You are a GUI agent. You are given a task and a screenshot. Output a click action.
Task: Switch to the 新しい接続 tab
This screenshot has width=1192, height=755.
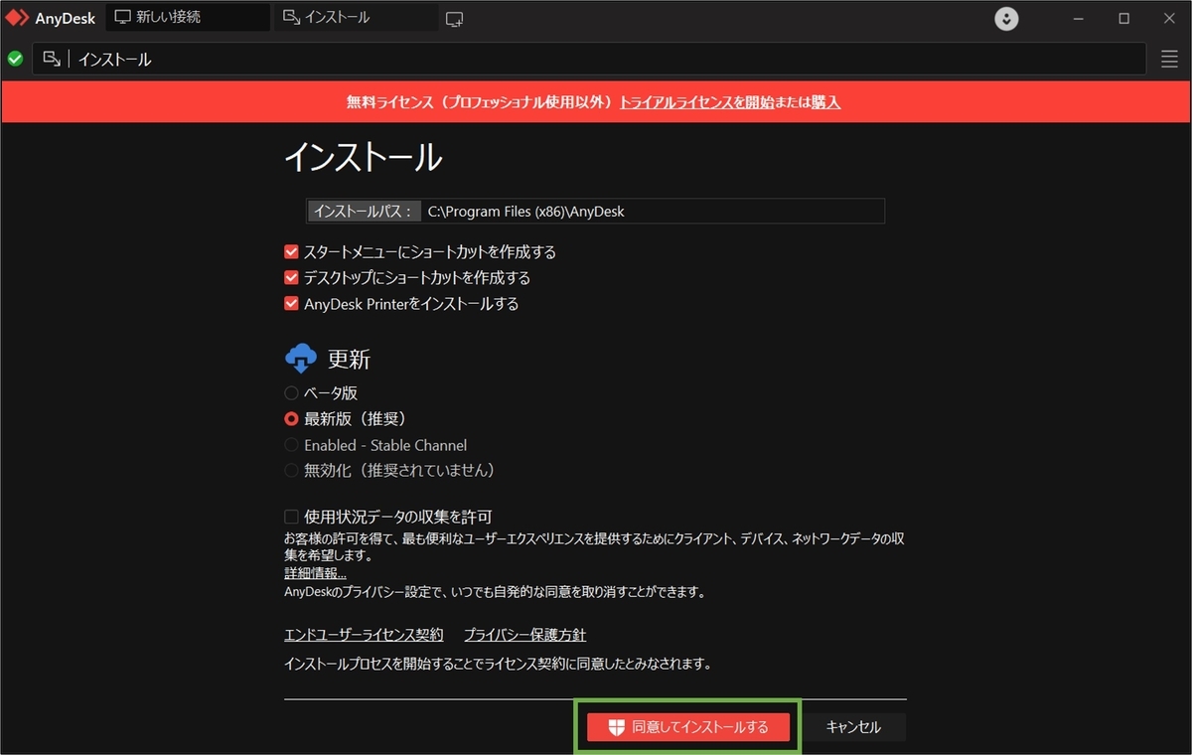(x=188, y=17)
